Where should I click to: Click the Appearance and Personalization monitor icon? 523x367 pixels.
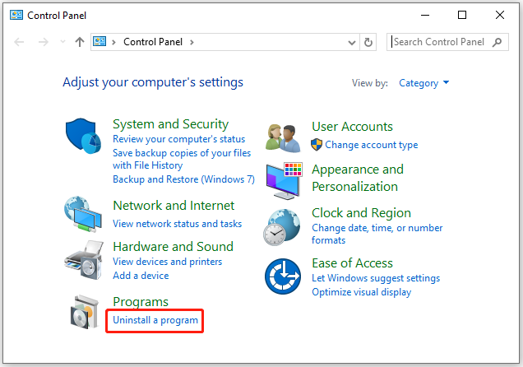coord(285,181)
